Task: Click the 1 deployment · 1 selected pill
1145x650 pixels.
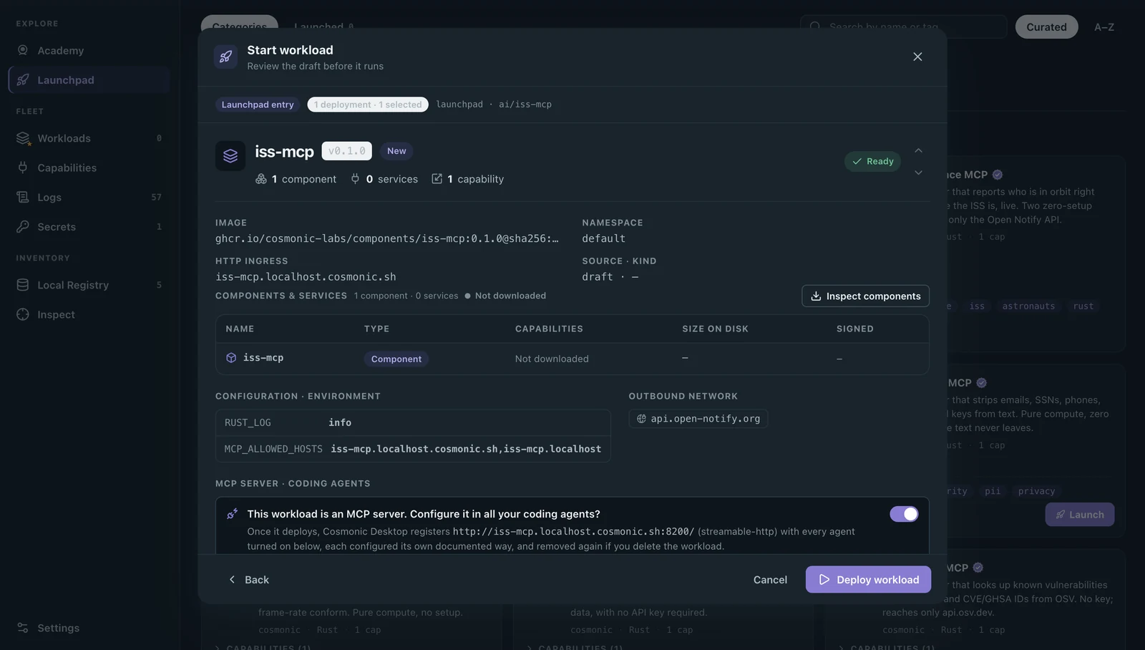Action: pos(368,105)
